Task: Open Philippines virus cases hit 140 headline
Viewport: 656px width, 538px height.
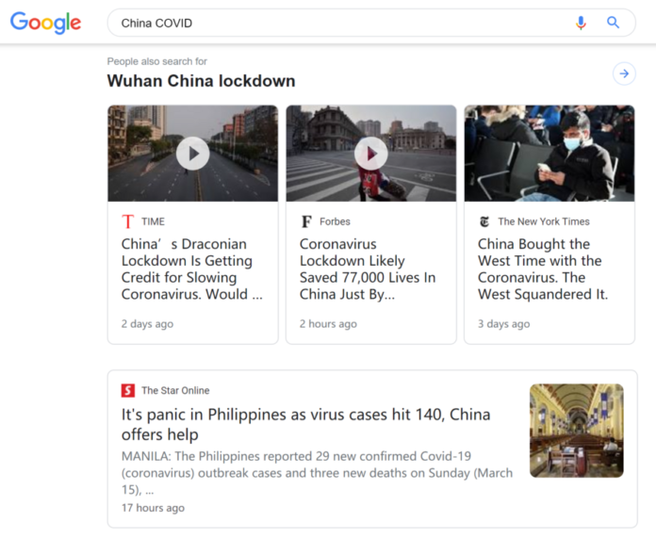Action: [x=305, y=424]
